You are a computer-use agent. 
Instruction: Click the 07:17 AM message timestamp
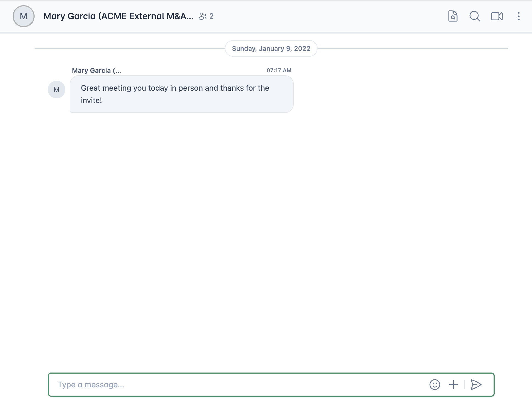[x=279, y=70]
